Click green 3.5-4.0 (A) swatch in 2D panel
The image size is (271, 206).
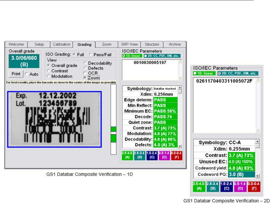(x=199, y=186)
